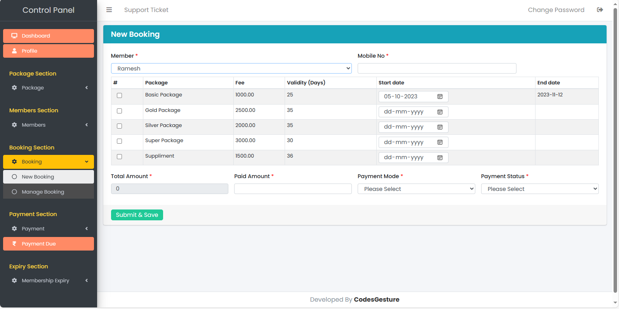Click the CodesGesture footer link

tap(377, 299)
